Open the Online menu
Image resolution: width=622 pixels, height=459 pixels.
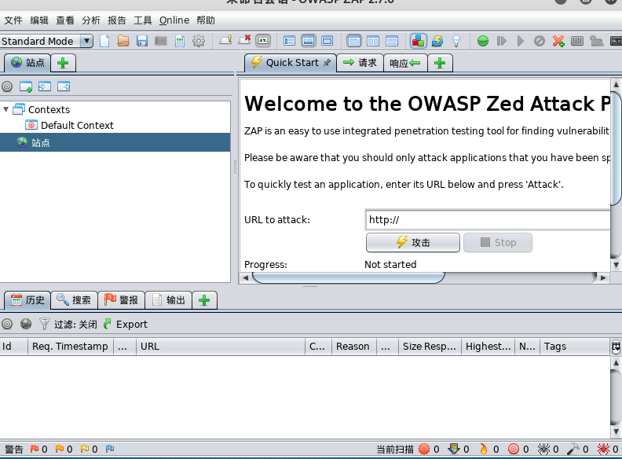click(x=174, y=20)
